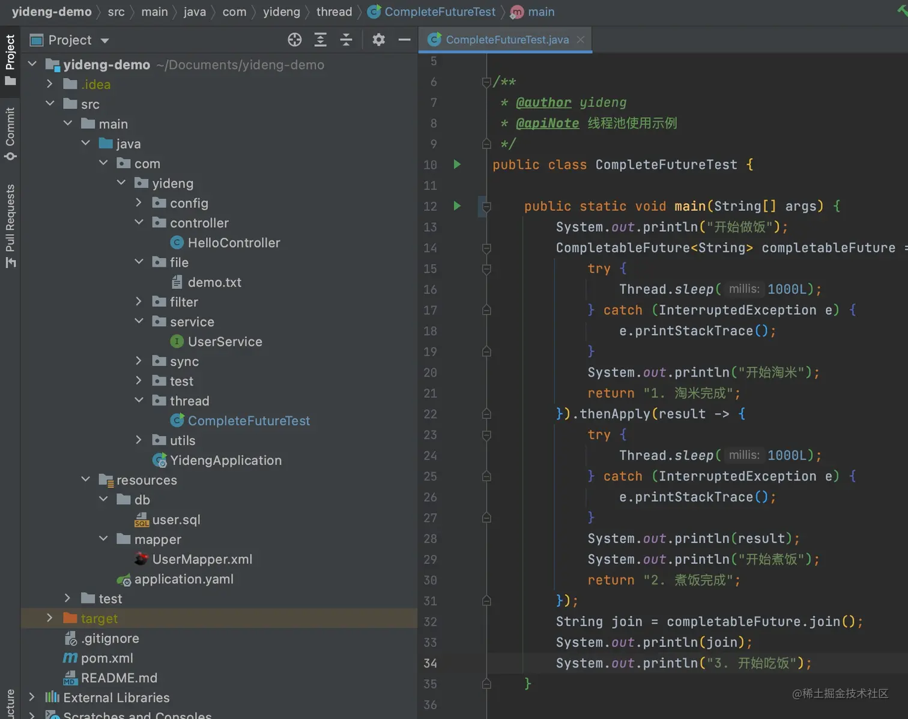This screenshot has width=908, height=719.
Task: Select the CompleteFutureTest.java editor tab
Action: [507, 40]
